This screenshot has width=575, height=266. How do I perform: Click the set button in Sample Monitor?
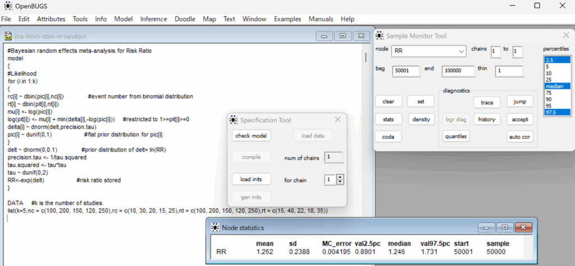point(421,102)
